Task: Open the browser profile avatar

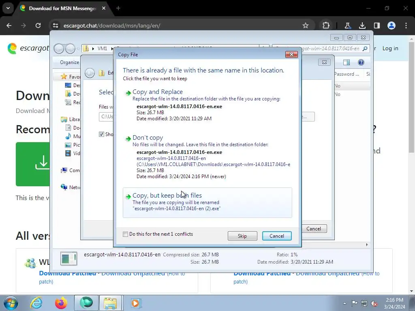Action: click(x=391, y=26)
